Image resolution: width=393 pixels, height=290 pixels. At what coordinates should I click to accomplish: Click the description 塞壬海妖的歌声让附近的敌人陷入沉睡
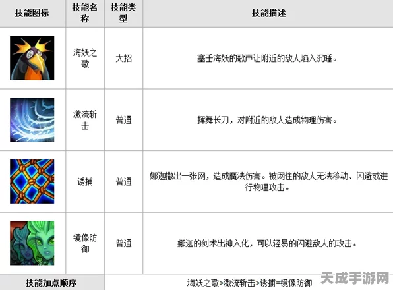267,59
